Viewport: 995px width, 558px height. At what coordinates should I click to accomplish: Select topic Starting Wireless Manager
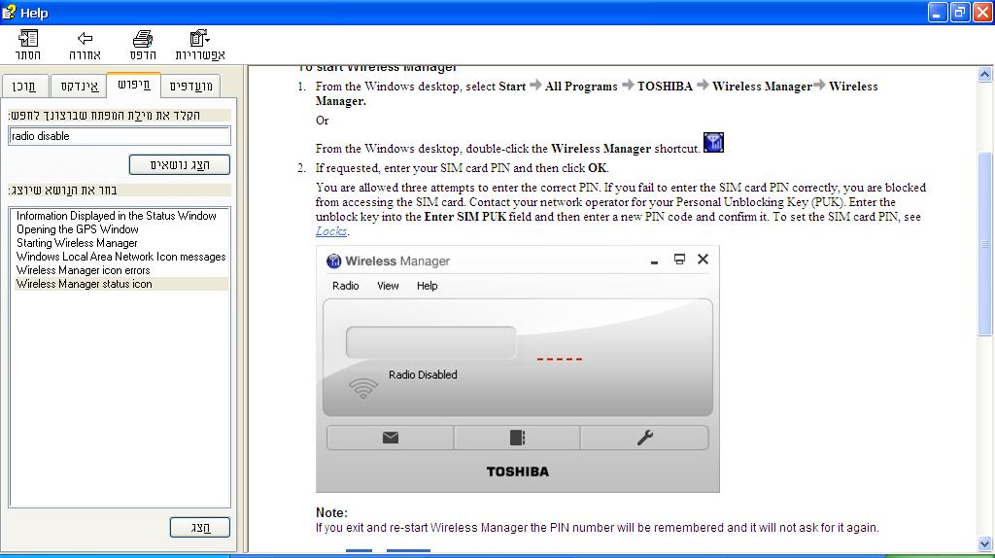click(x=77, y=243)
